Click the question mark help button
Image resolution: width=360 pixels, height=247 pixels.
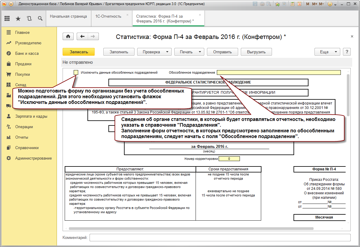[347, 52]
